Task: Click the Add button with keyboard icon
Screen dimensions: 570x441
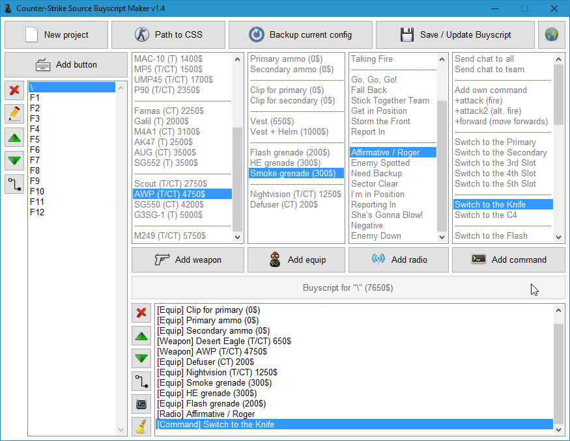Action: 66,64
